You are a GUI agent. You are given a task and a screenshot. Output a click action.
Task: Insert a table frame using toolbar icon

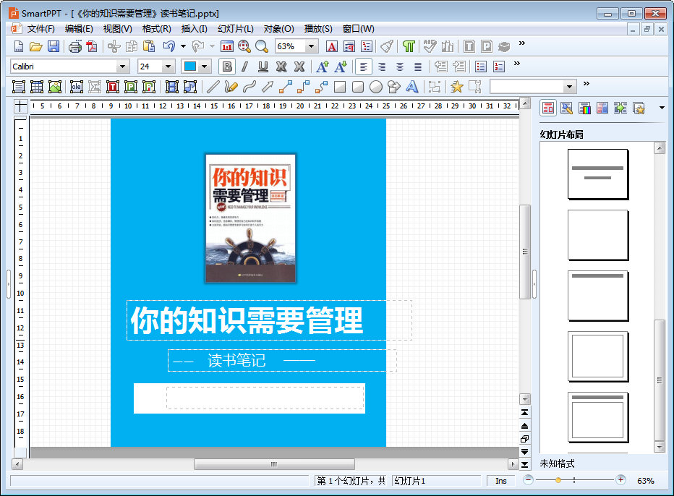37,87
